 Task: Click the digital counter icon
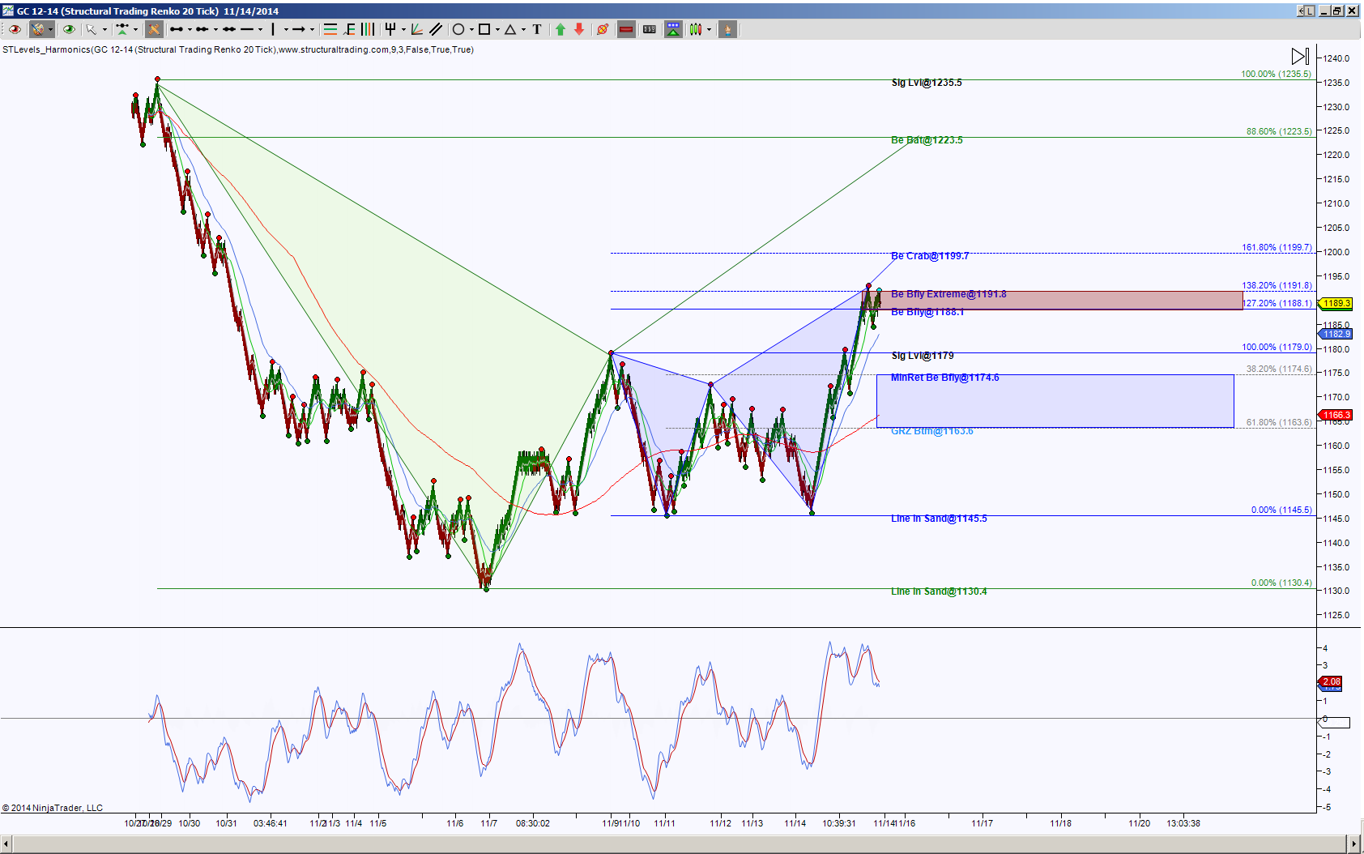pyautogui.click(x=650, y=29)
